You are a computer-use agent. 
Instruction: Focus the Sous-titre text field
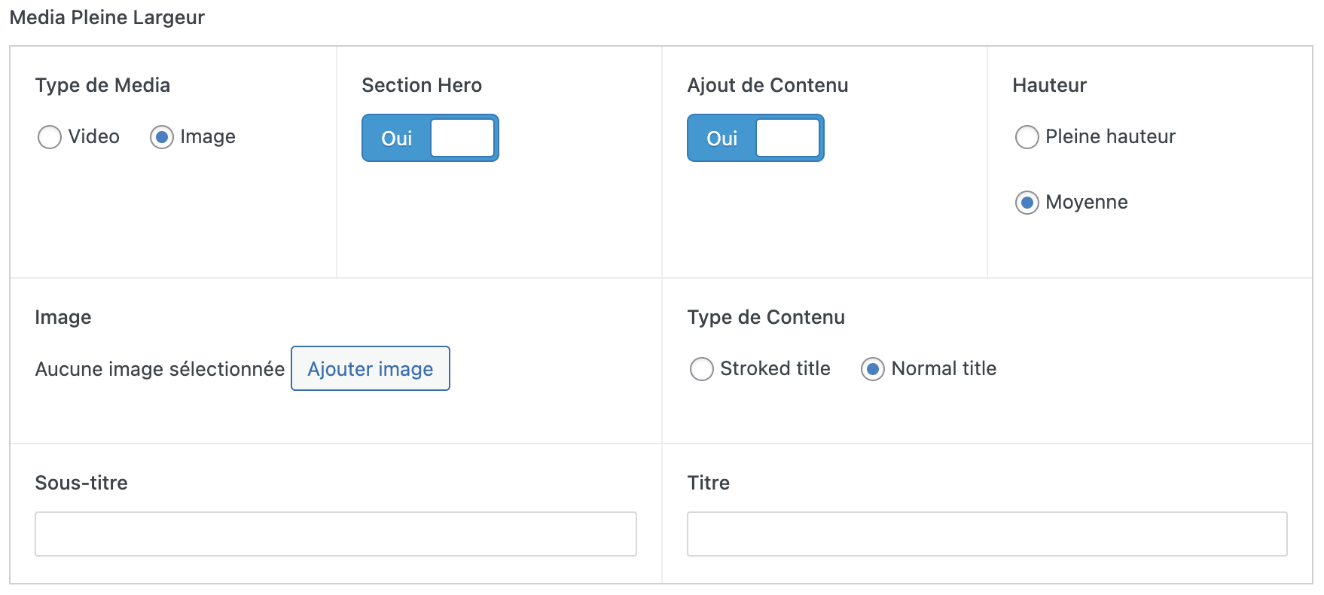(336, 534)
